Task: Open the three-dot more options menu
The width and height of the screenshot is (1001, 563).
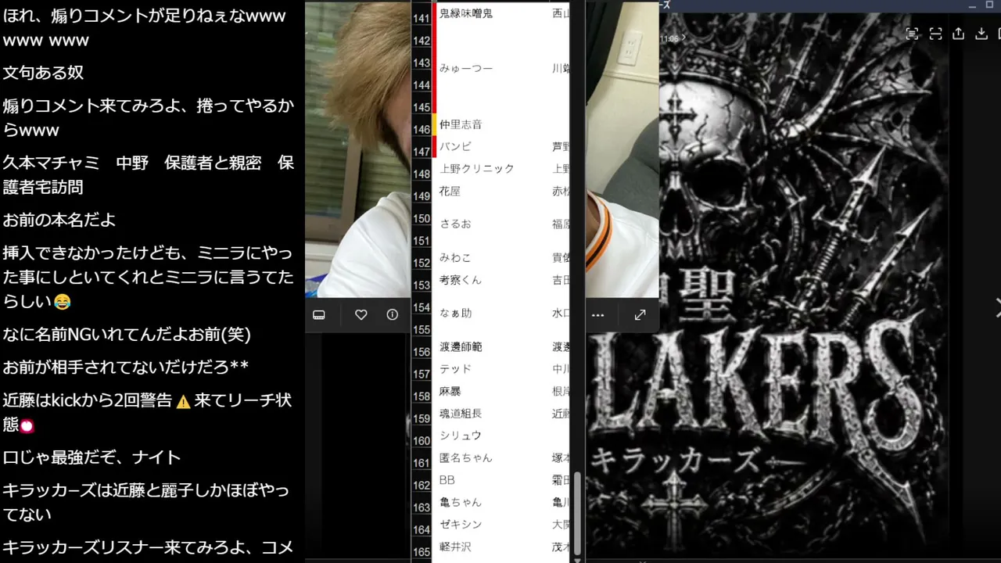Action: click(598, 315)
